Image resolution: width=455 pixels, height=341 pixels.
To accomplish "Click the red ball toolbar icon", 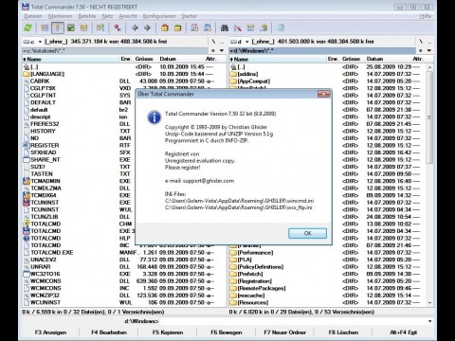I will point(118,27).
